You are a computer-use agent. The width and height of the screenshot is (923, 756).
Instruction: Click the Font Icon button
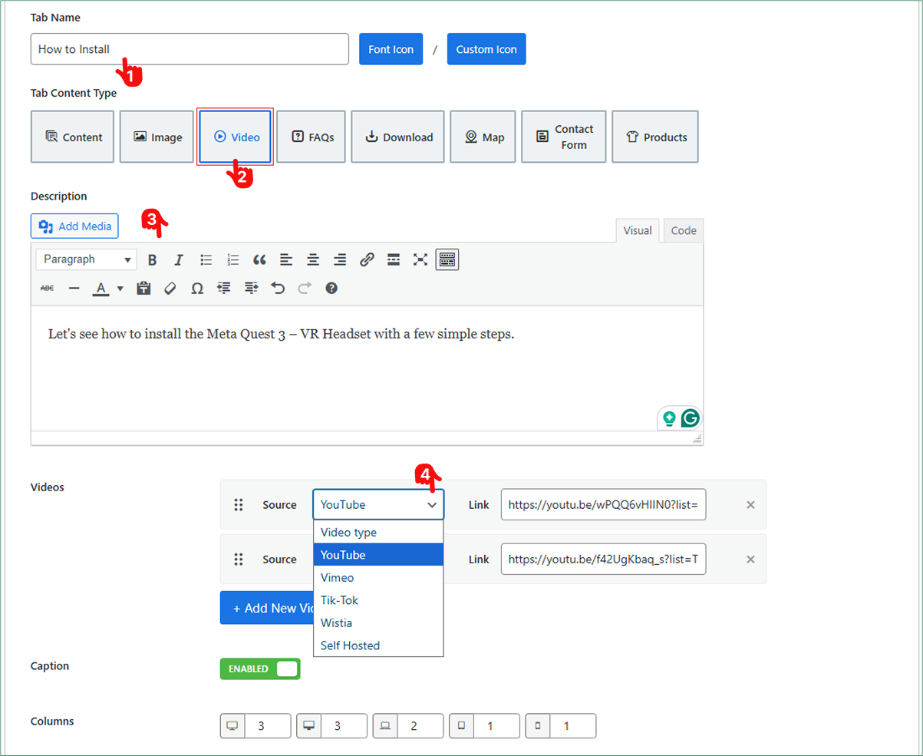point(391,49)
